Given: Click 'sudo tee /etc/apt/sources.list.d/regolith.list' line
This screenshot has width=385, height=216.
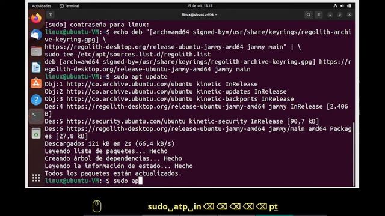Looking at the screenshot, I should click(128, 55).
